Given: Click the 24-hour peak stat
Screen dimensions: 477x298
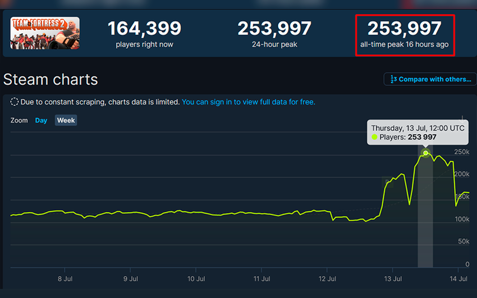Looking at the screenshot, I should pos(274,34).
